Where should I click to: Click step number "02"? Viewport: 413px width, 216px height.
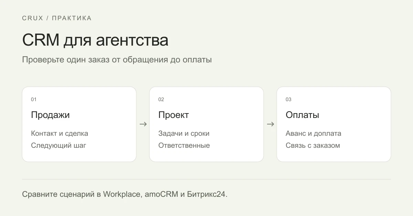click(x=161, y=99)
